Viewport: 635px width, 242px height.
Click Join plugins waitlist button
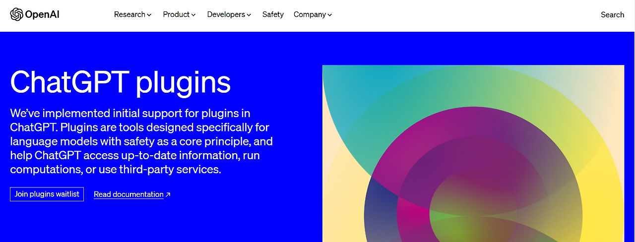pos(47,194)
